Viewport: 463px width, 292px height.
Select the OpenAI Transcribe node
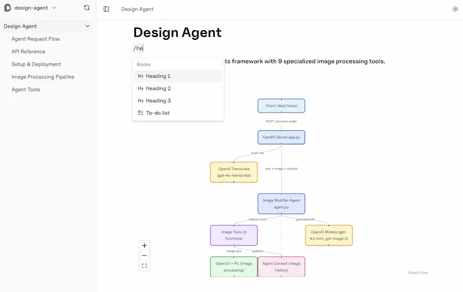[234, 172]
